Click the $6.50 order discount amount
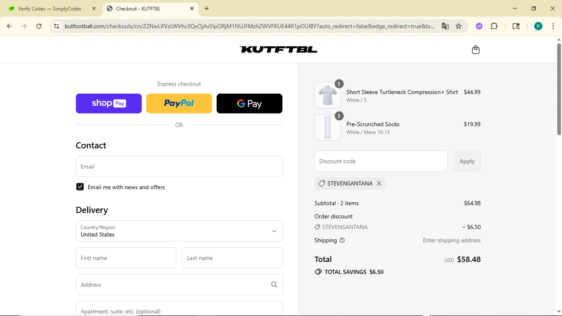 click(x=471, y=227)
